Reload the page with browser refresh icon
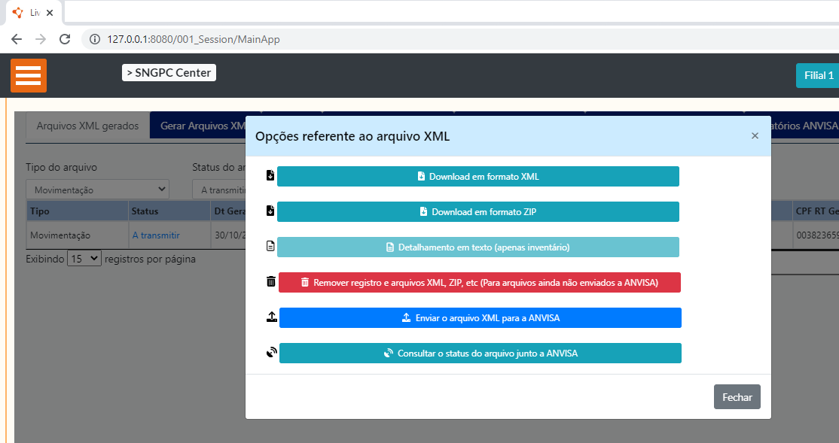The image size is (839, 443). pyautogui.click(x=65, y=39)
